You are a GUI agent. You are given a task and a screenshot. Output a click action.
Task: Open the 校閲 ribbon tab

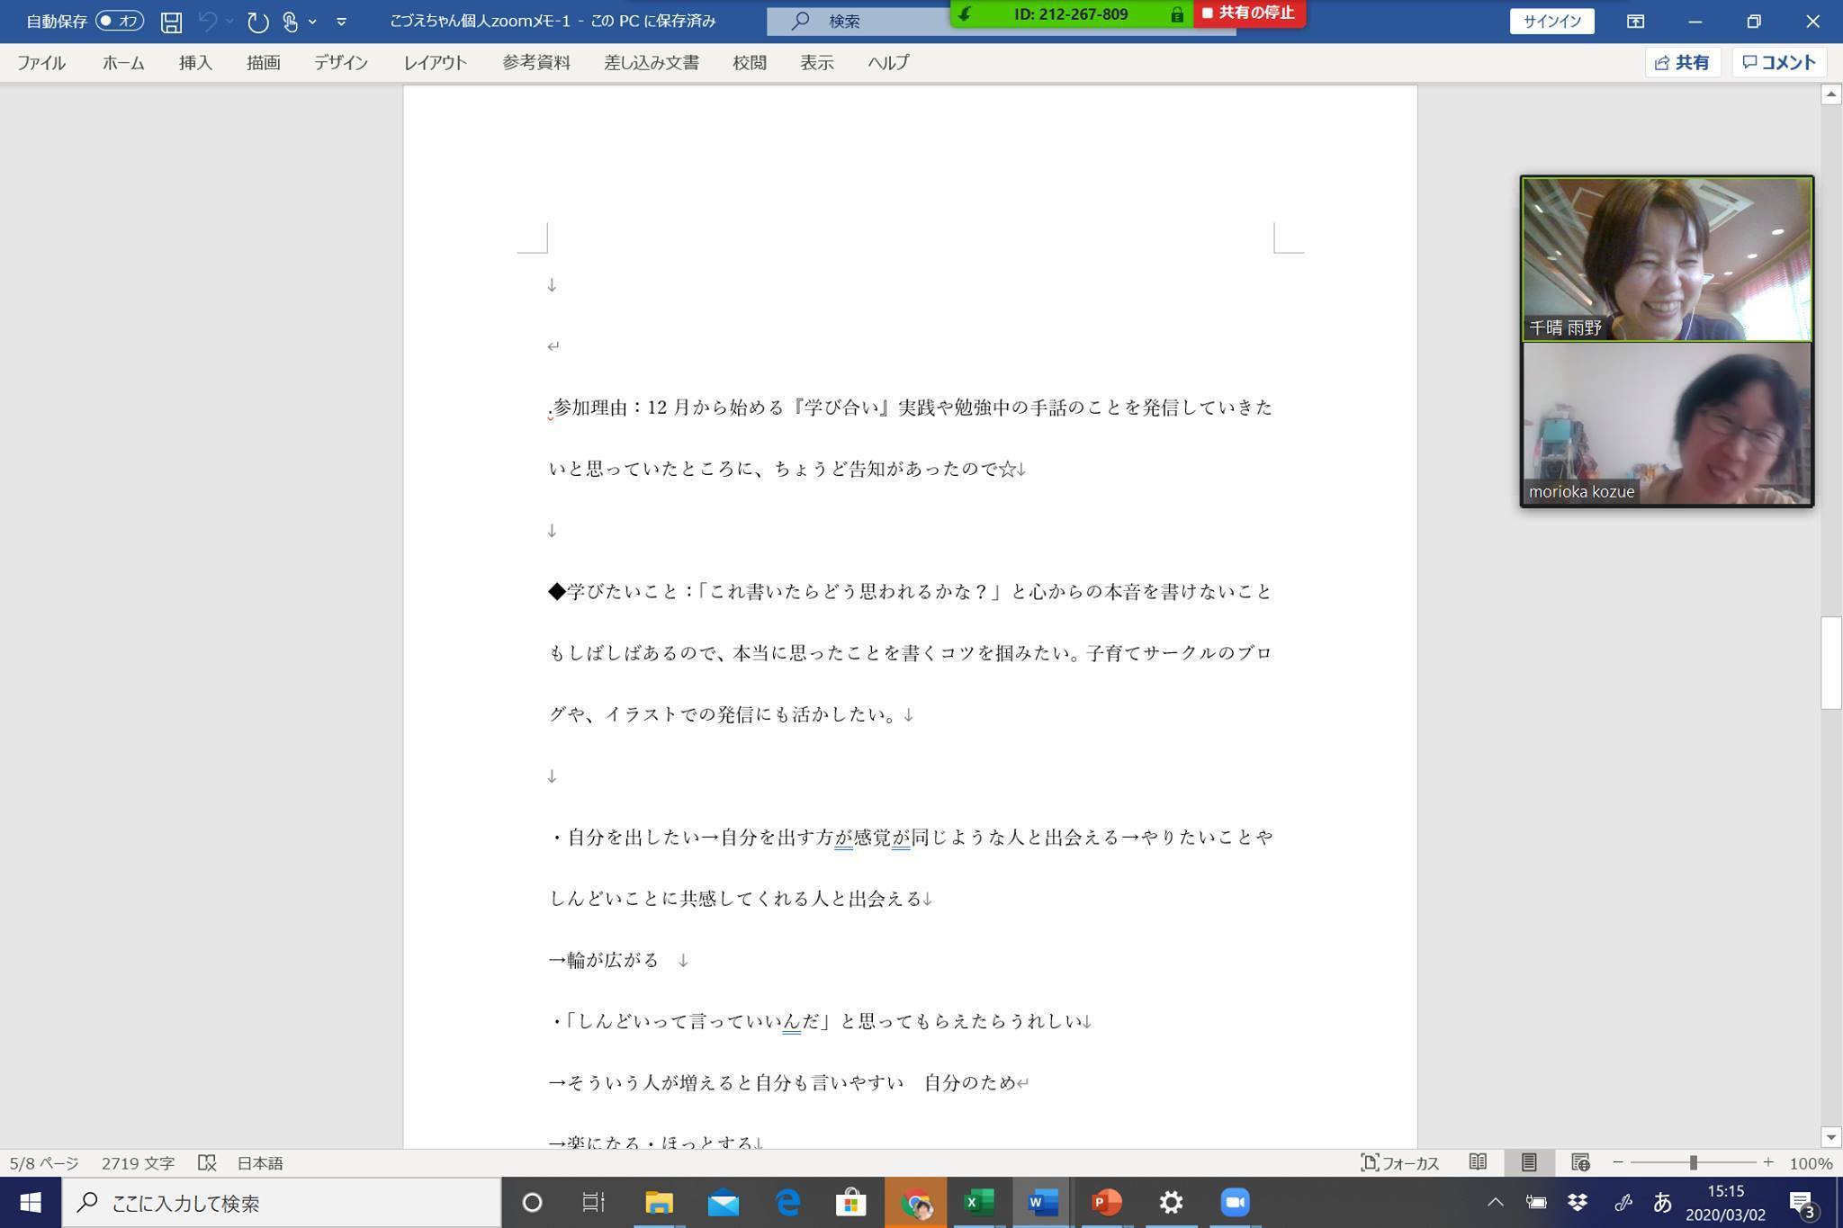(x=749, y=63)
